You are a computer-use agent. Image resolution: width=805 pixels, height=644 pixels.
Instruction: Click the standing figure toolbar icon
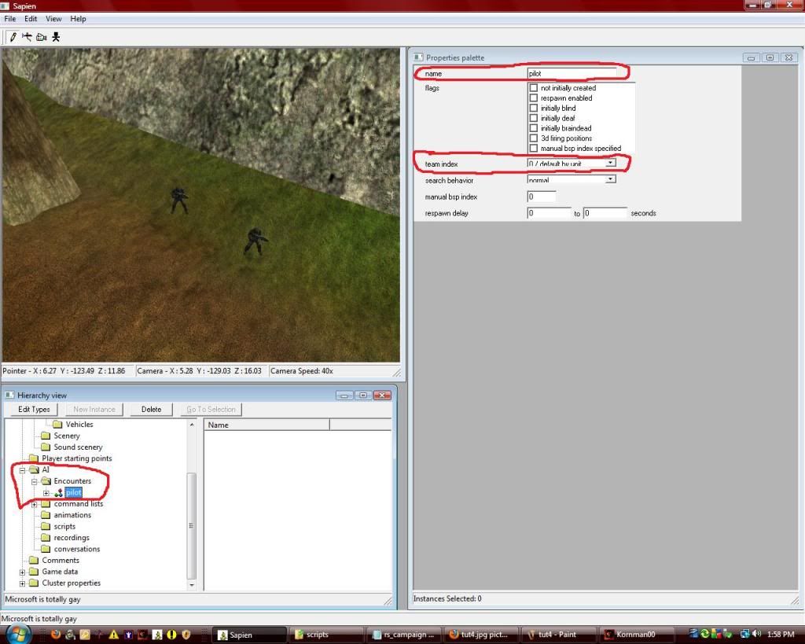tap(56, 37)
